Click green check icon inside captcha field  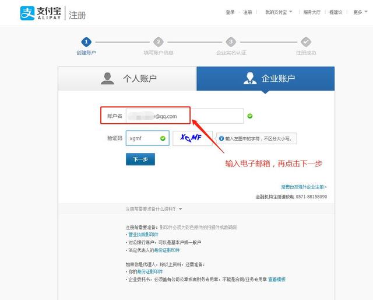pyautogui.click(x=163, y=138)
